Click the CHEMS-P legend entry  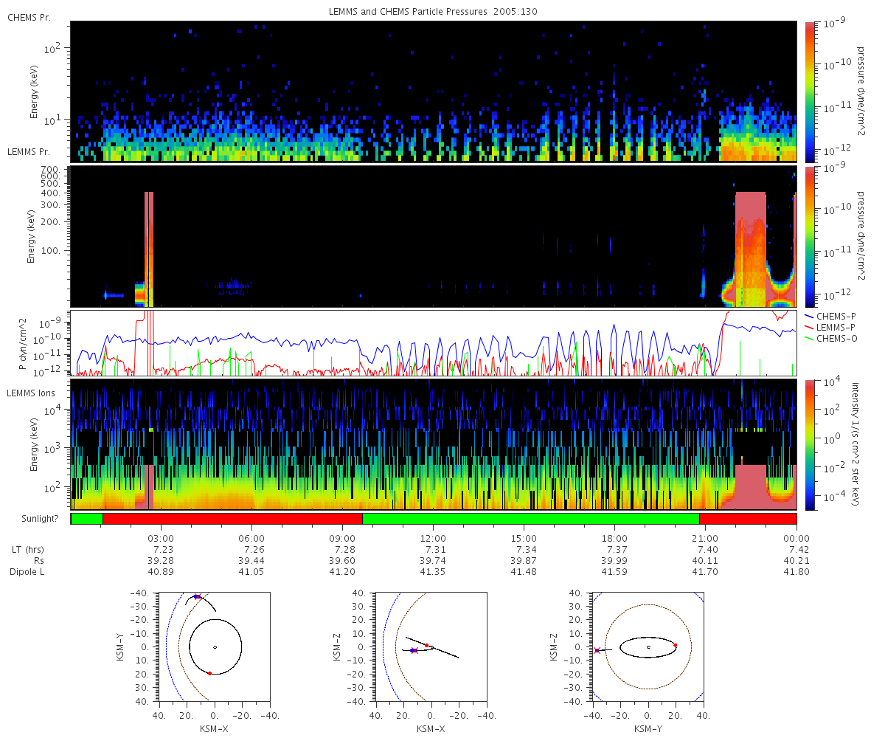tap(830, 315)
